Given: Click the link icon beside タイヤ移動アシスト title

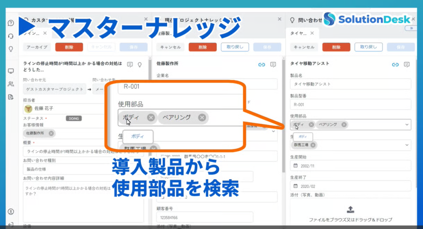Looking at the screenshot, I should click(395, 64).
